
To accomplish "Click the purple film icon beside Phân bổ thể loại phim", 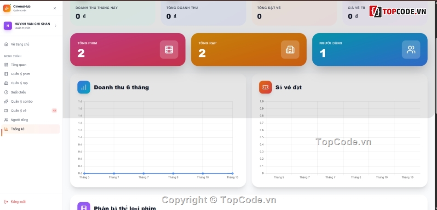I will click(x=84, y=206).
